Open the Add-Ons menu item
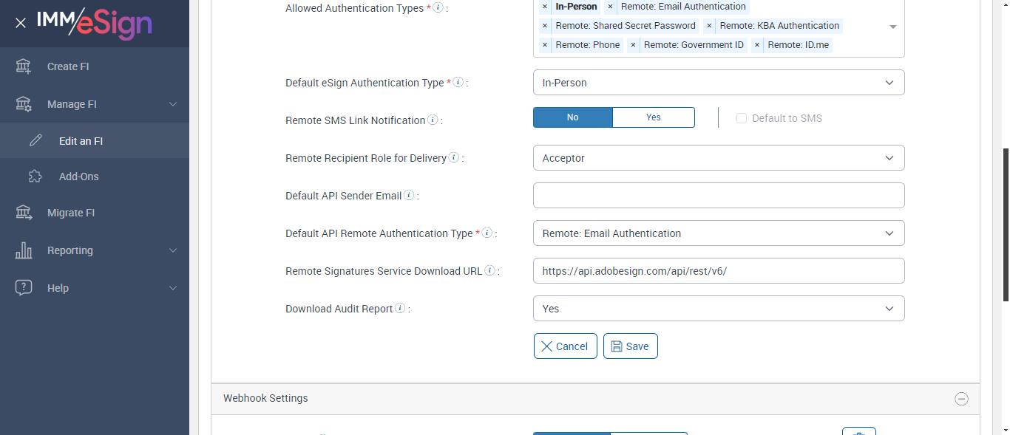 [x=78, y=177]
